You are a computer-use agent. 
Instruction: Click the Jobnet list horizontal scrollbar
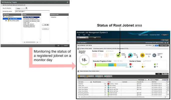31,42
